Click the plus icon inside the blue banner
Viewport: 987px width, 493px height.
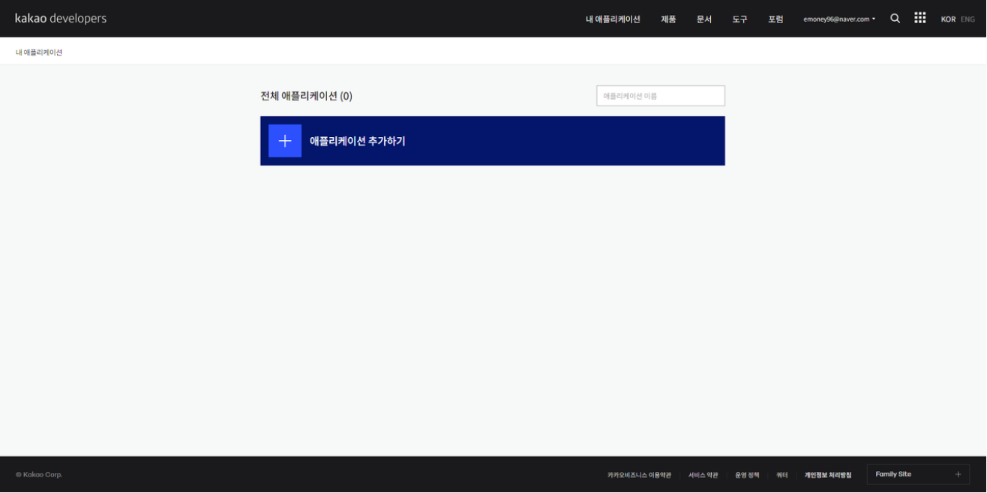(x=284, y=140)
